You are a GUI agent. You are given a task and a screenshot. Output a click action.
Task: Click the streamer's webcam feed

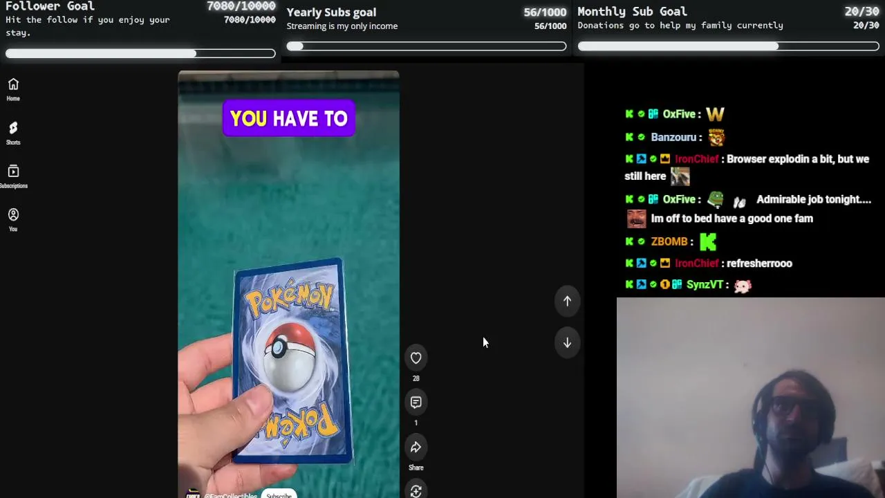(751, 398)
